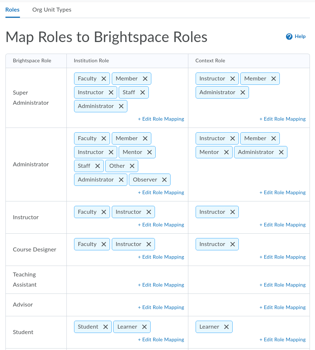Remove the Administrator context role from Super Administrator
Screen dimensions: 315x350
[x=243, y=92]
